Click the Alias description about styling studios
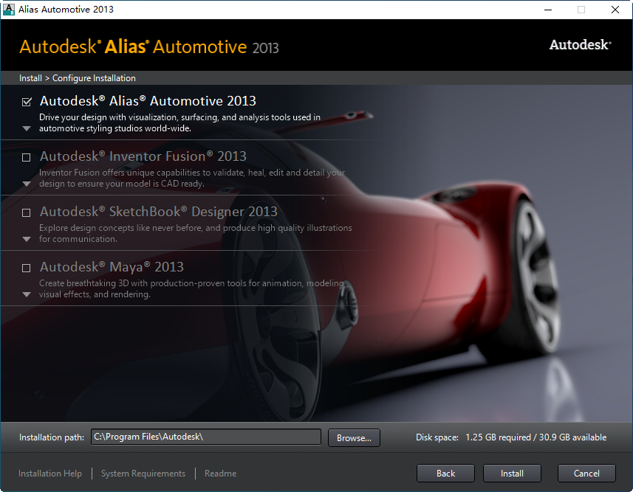The height and width of the screenshot is (492, 633). coord(179,122)
